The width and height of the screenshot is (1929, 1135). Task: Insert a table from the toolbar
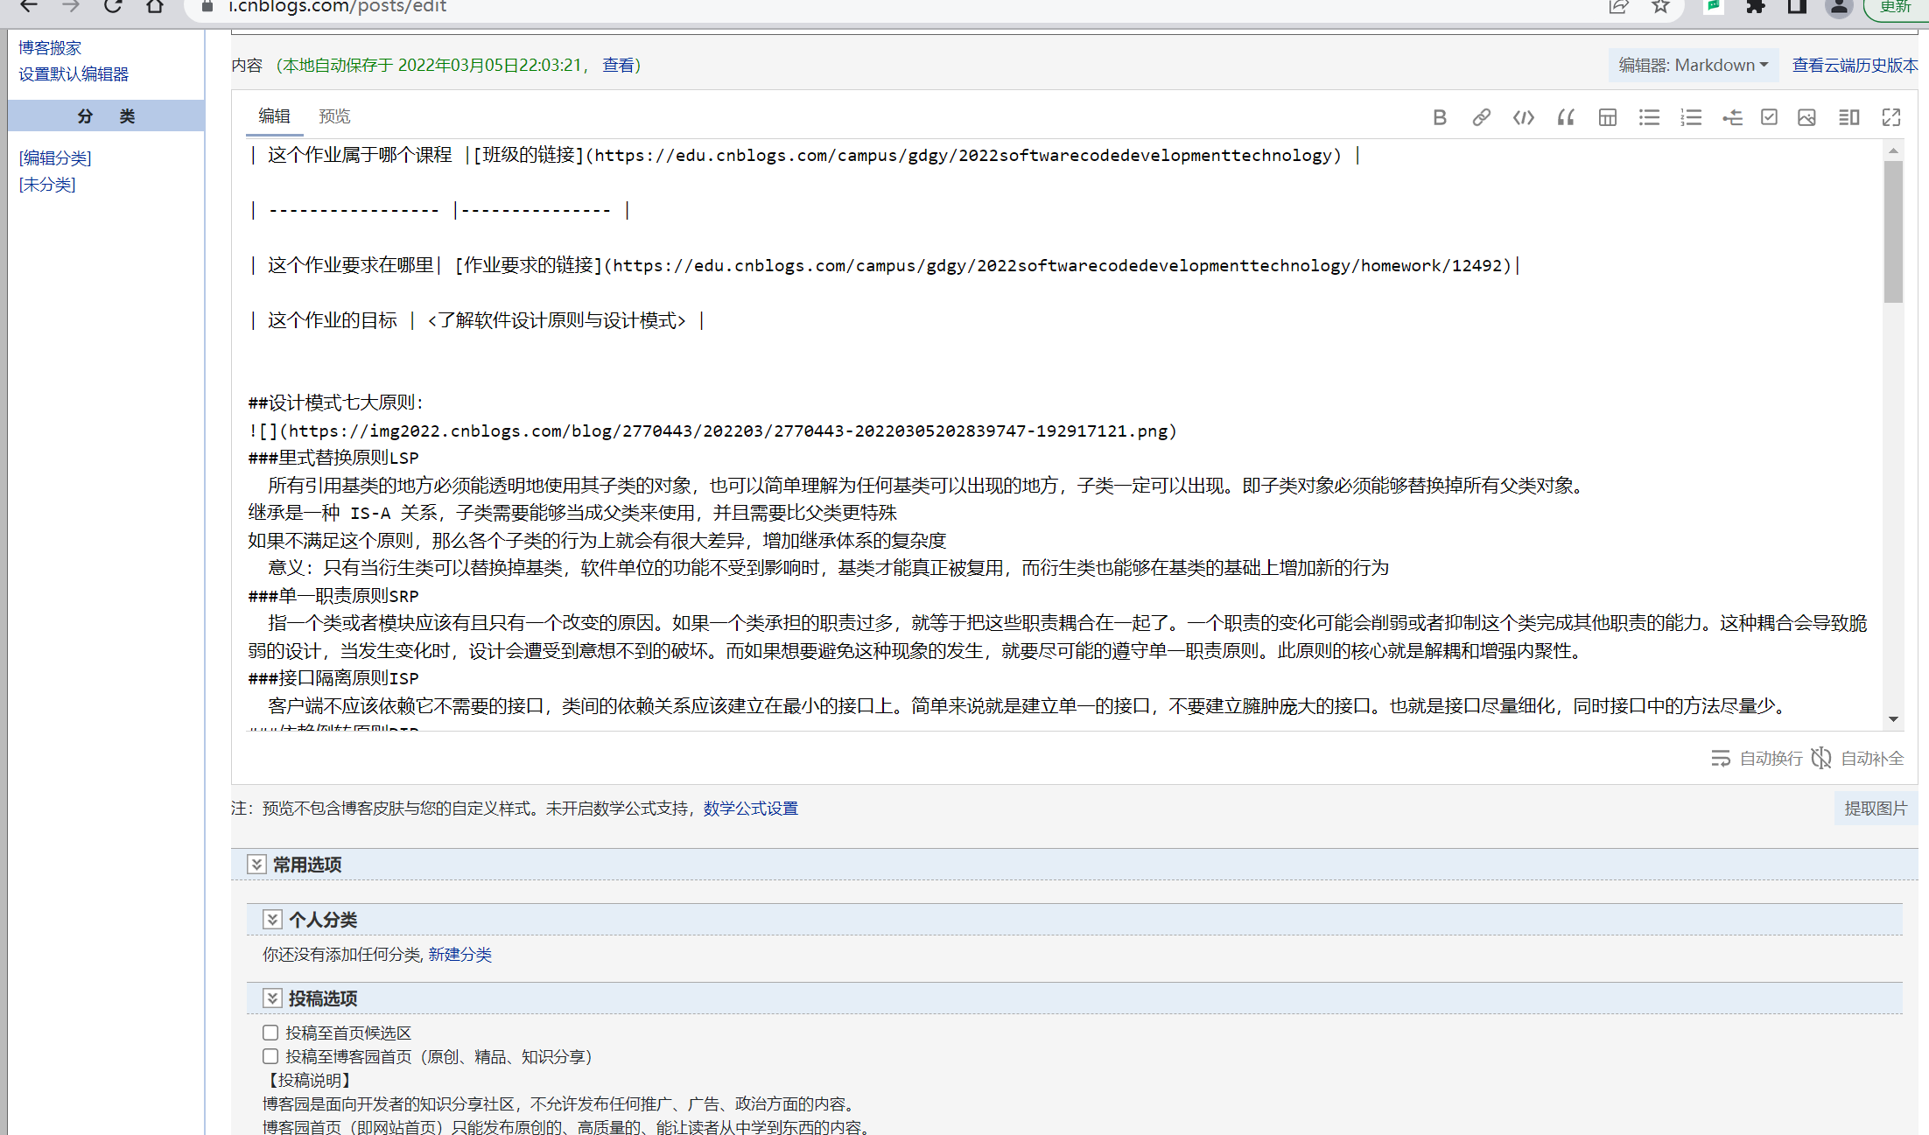(1607, 117)
